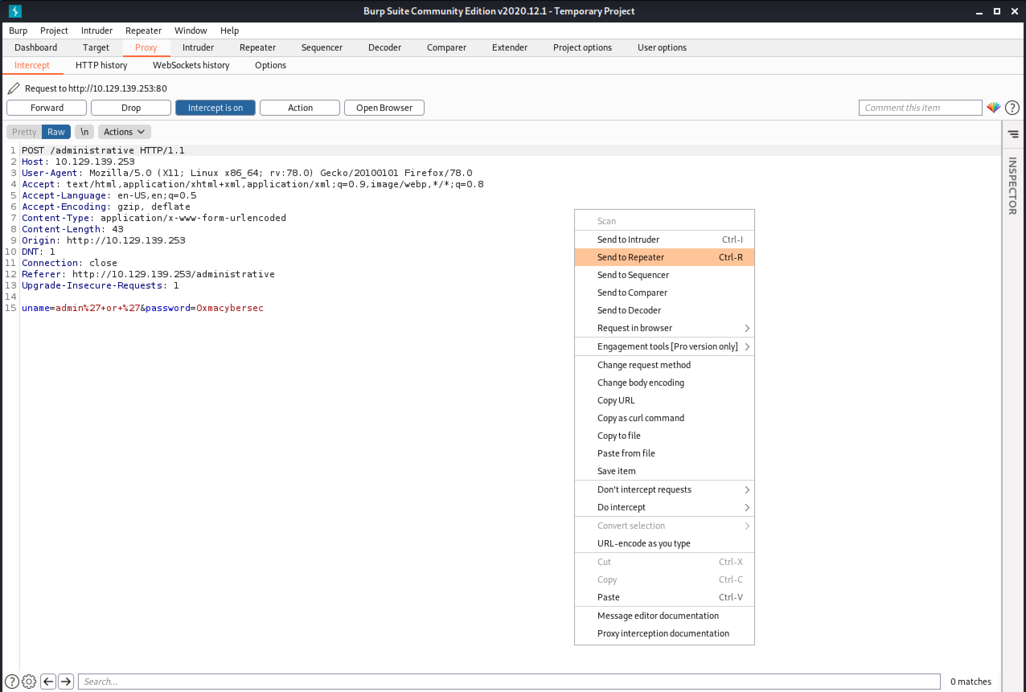Click the Burp Suite logo icon
This screenshot has width=1026, height=692.
coord(15,11)
